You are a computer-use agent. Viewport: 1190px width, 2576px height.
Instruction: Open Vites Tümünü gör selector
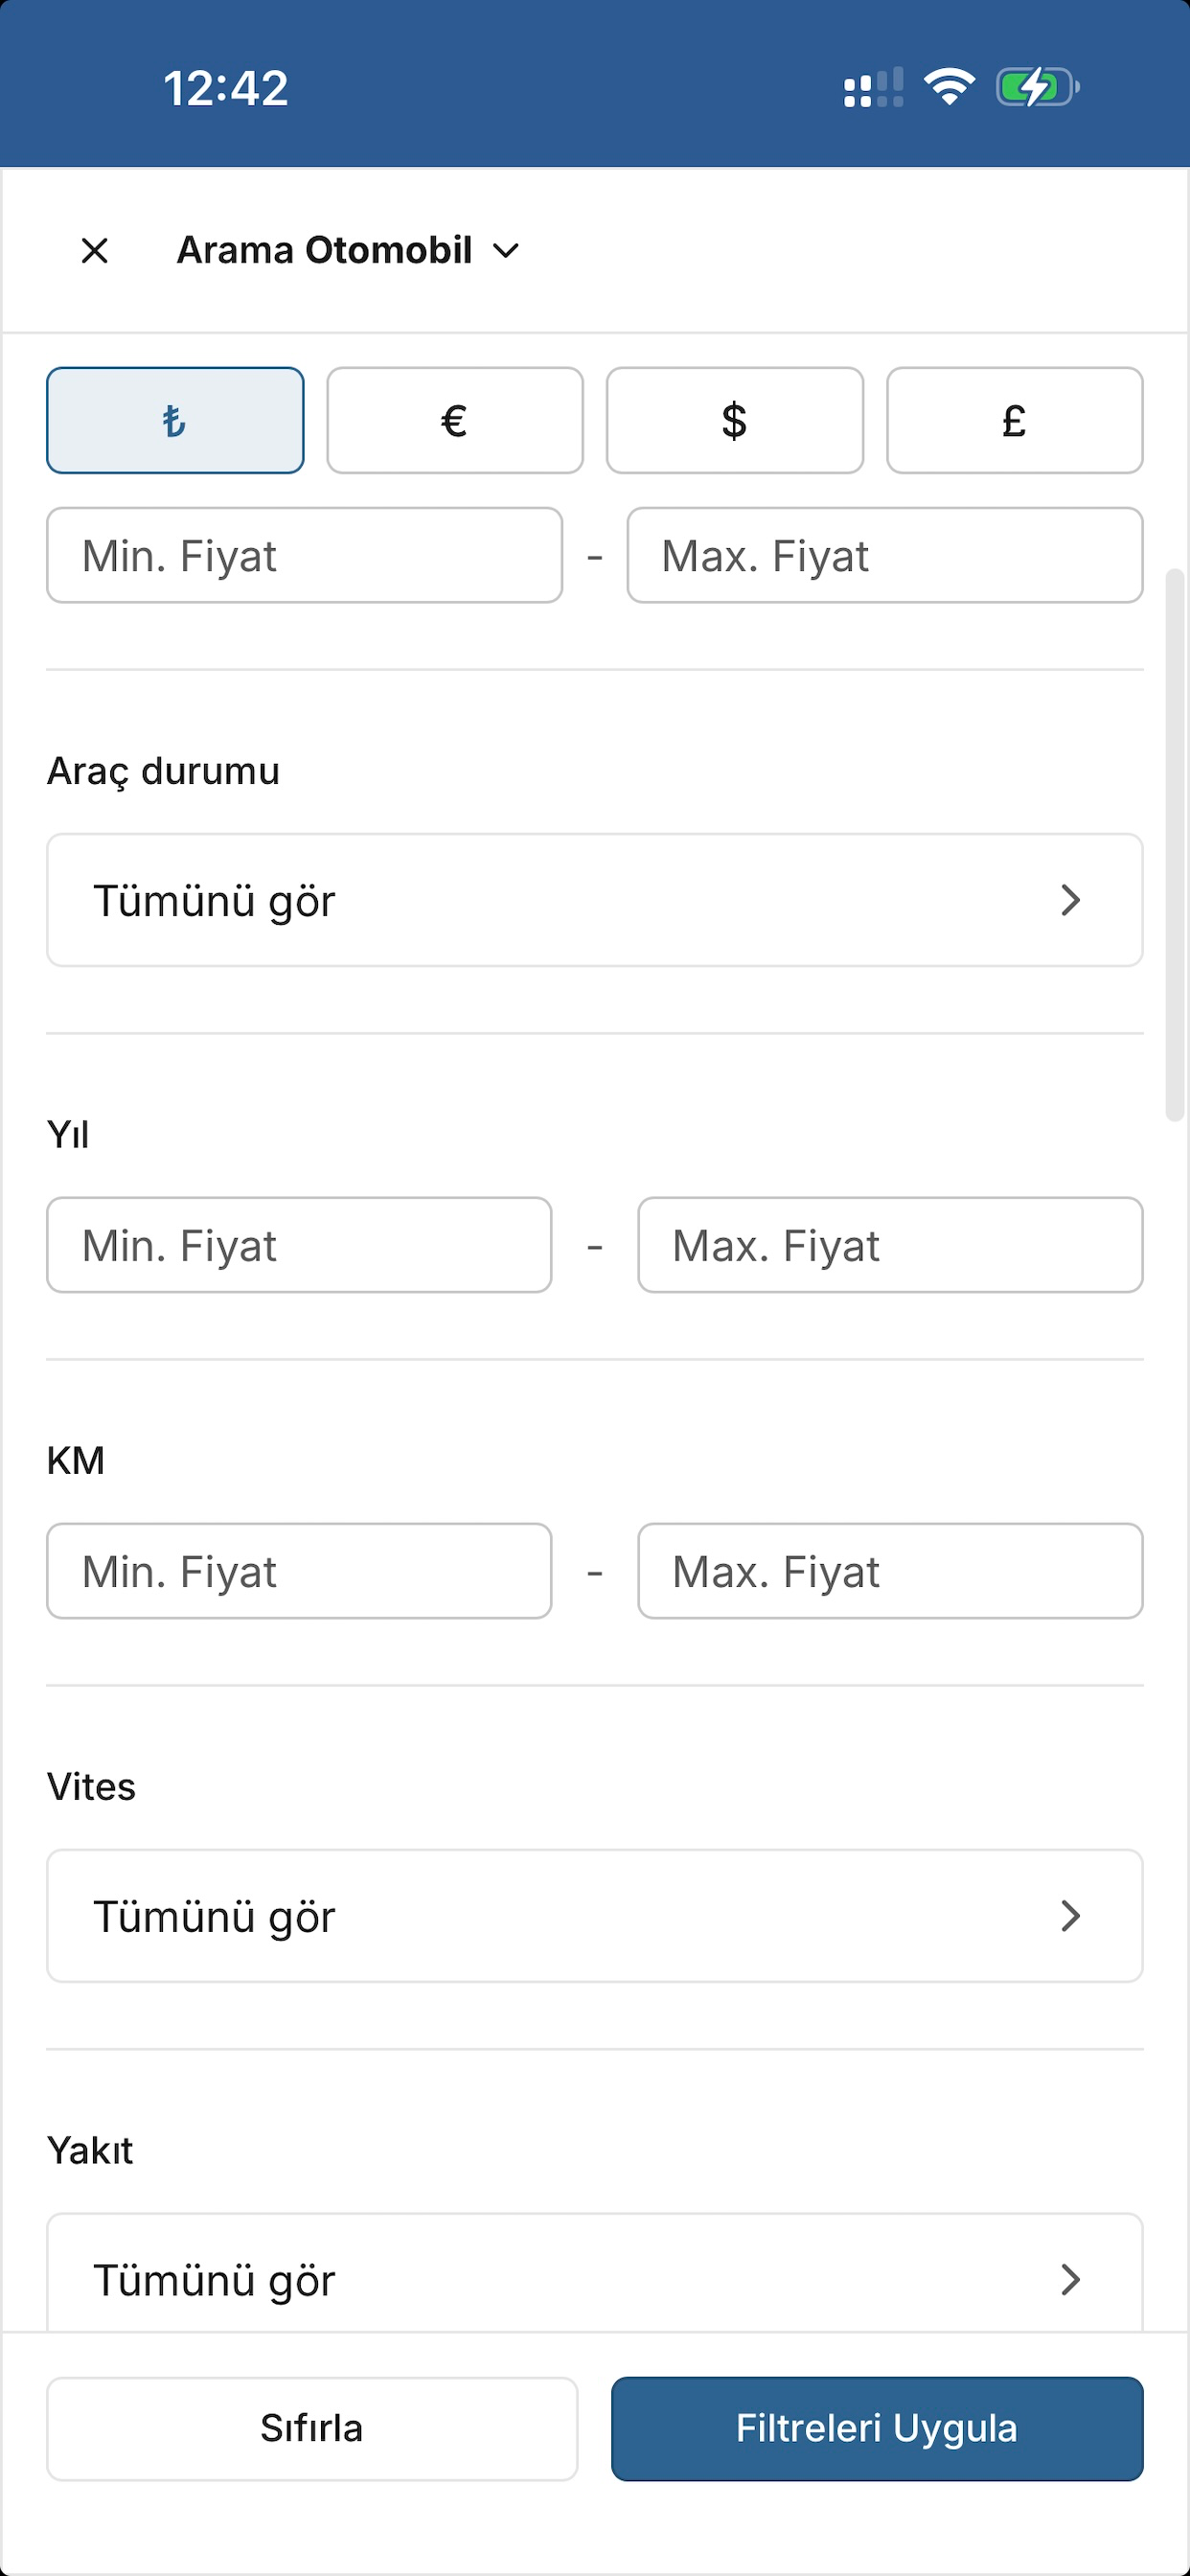tap(595, 1916)
